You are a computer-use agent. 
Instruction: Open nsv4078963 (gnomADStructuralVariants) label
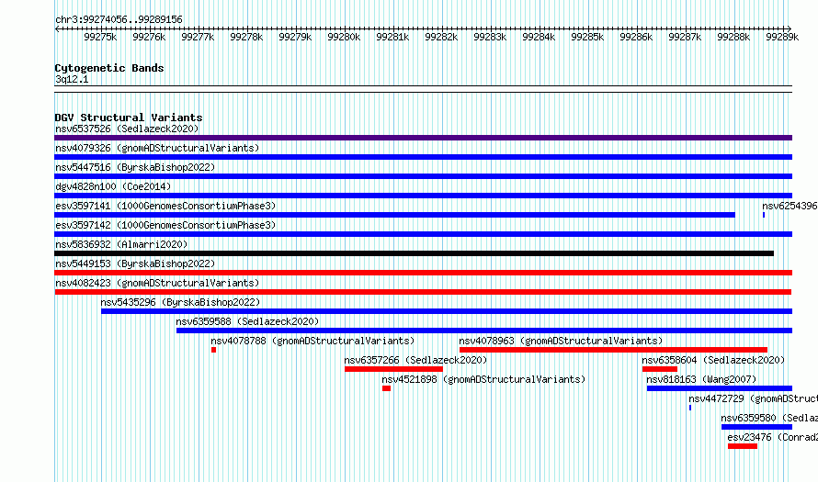pyautogui.click(x=561, y=341)
